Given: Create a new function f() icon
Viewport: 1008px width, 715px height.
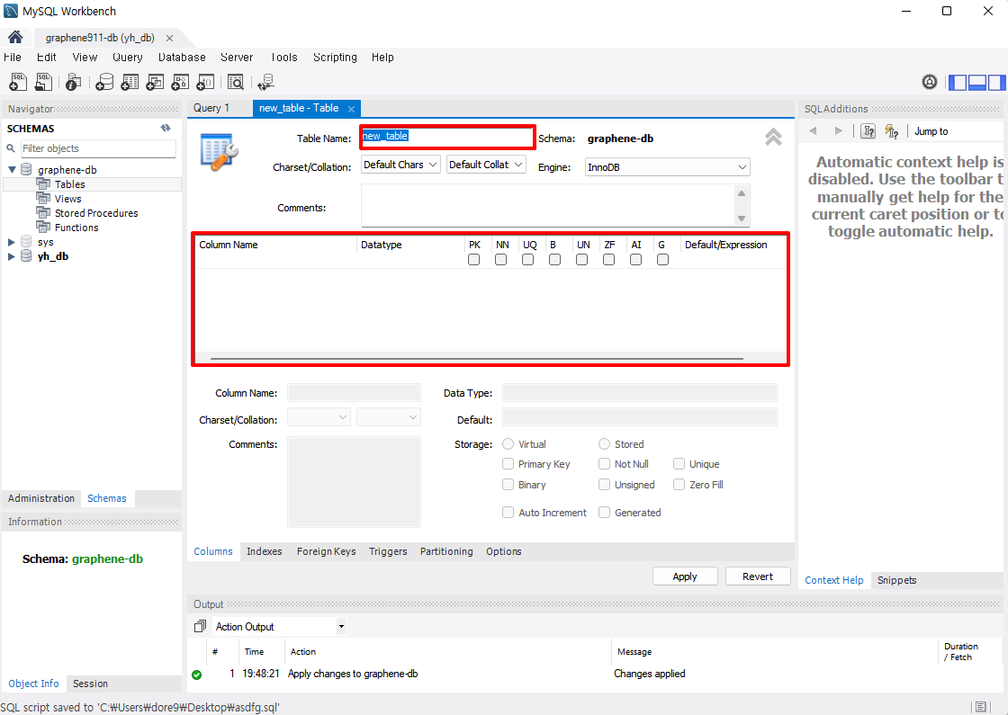Looking at the screenshot, I should (205, 82).
